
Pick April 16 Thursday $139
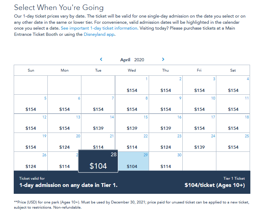(166, 123)
